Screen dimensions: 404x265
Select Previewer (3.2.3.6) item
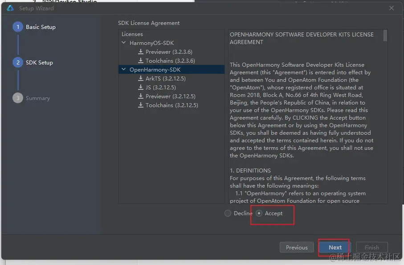tap(169, 52)
